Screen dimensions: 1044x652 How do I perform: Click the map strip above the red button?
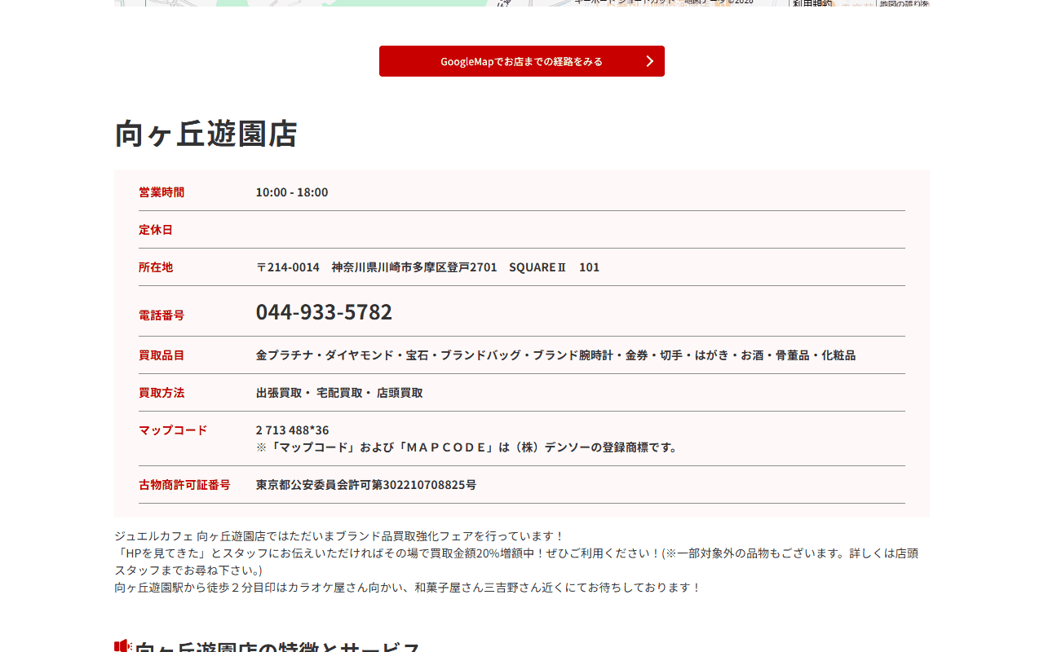click(522, 3)
